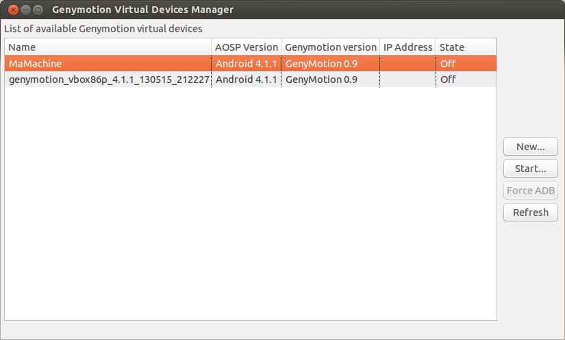Click the IP Address column header
The width and height of the screenshot is (565, 340).
click(x=407, y=47)
